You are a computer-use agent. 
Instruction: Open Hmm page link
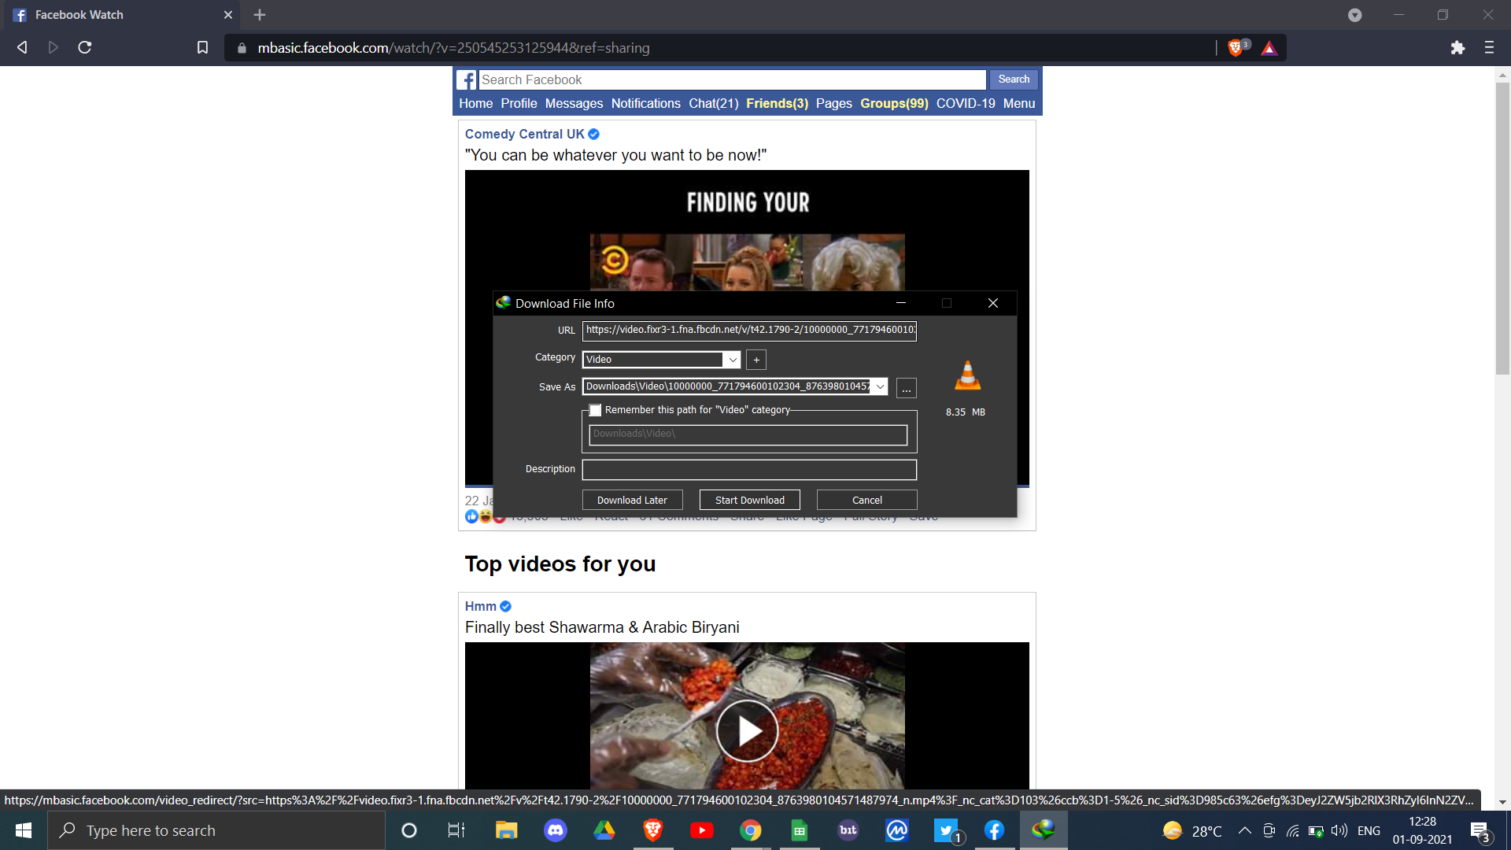click(x=481, y=607)
